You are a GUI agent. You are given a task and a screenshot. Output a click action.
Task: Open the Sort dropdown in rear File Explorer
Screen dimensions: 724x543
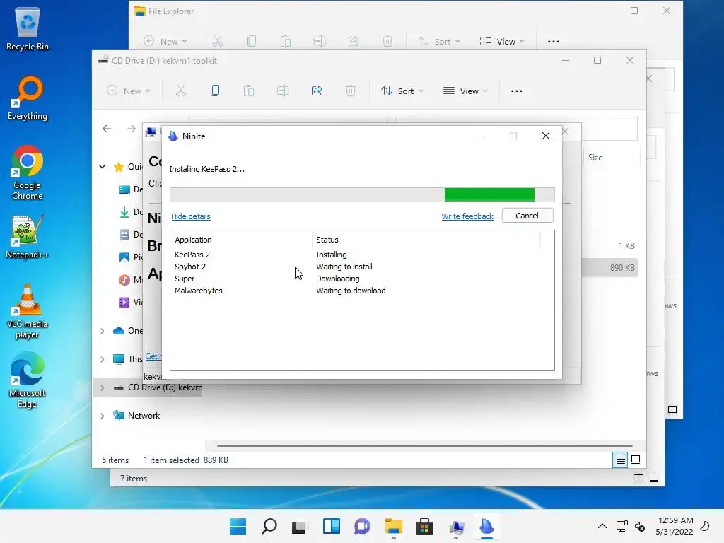click(438, 42)
